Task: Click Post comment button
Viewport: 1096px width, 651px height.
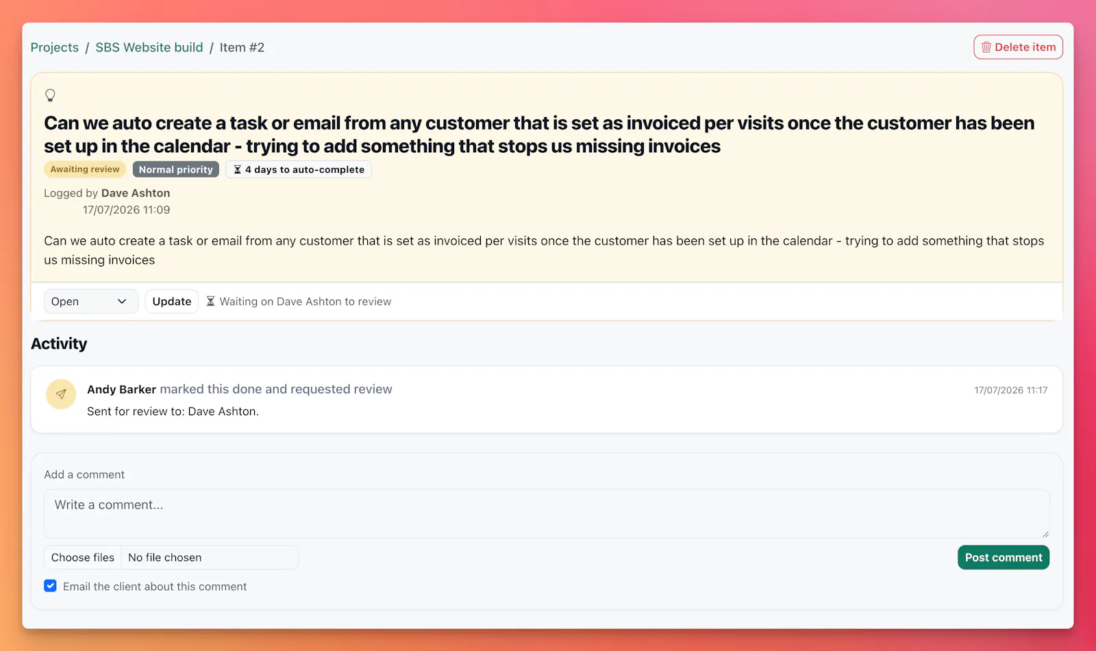Action: pyautogui.click(x=1004, y=557)
